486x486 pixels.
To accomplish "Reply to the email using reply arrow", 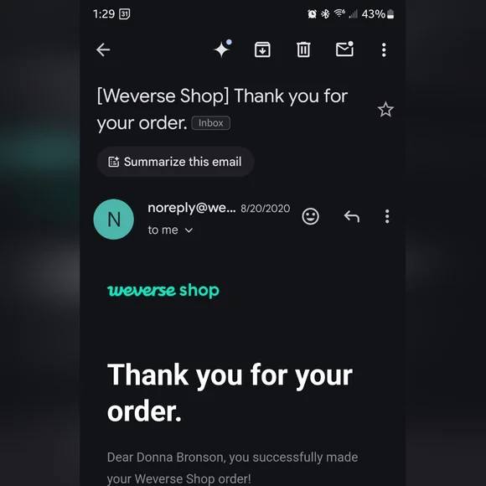I will pyautogui.click(x=352, y=216).
